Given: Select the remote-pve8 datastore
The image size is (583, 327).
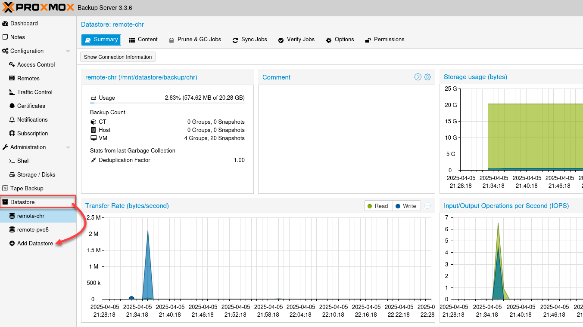Looking at the screenshot, I should [33, 229].
